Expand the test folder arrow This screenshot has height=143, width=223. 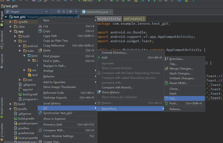coord(20,80)
